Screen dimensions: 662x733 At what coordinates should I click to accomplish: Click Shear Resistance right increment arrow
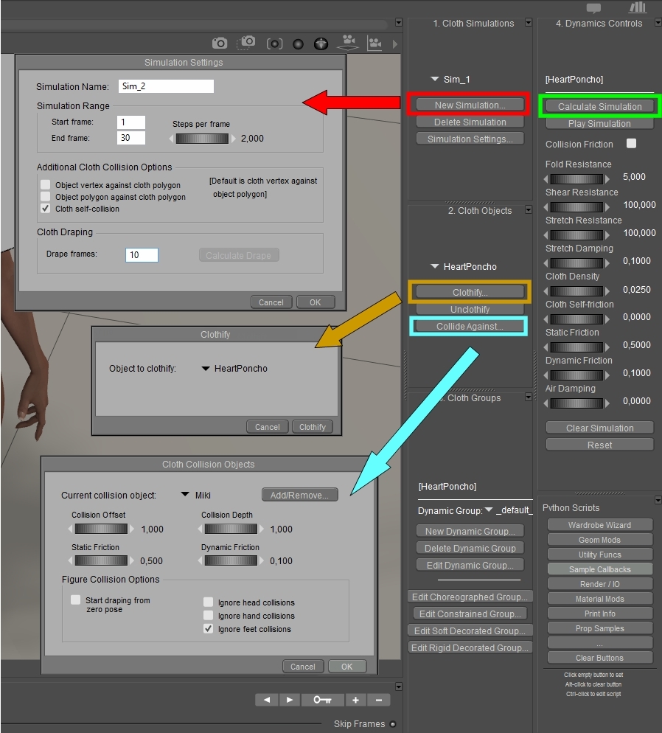(x=607, y=207)
